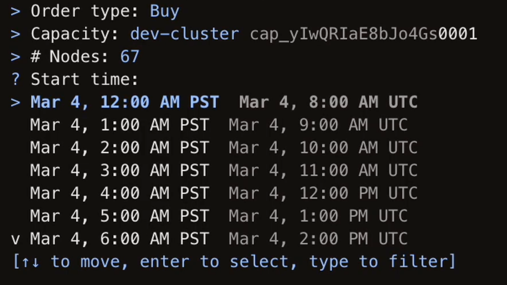Click the capacity ID cap_yIwQRIaE8bJo4Gs0001
Image resolution: width=507 pixels, height=285 pixels.
(363, 34)
